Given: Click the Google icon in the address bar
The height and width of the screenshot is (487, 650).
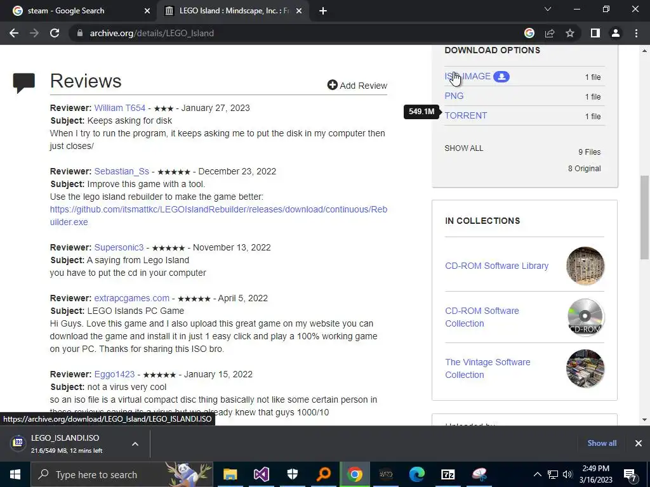Looking at the screenshot, I should click(529, 33).
